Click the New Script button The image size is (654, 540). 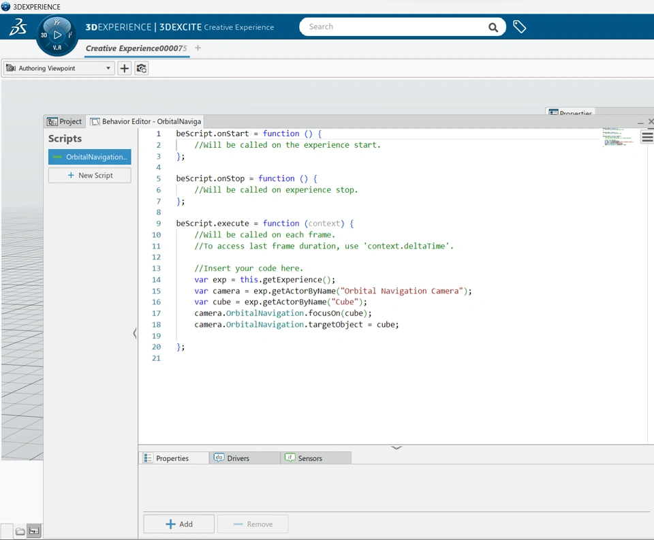[x=90, y=175]
